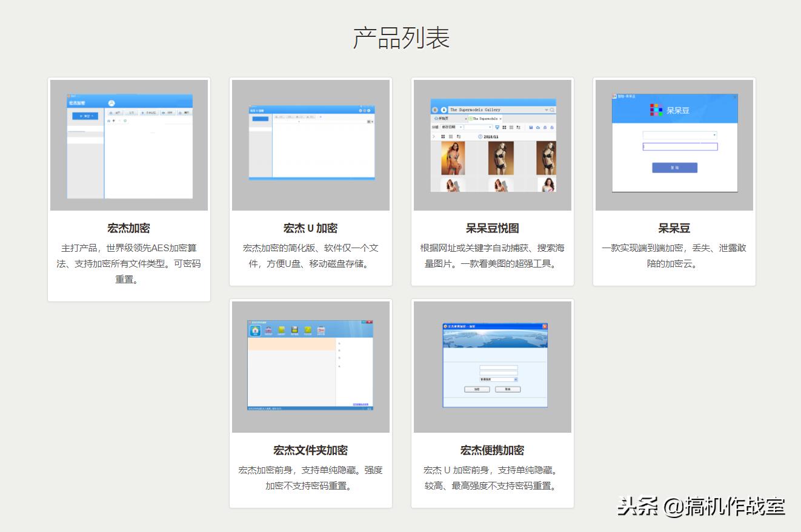Click the padlock icon on 宏杰文件夹加密 toolbar
Viewport: 801px width, 532px height.
click(268, 330)
